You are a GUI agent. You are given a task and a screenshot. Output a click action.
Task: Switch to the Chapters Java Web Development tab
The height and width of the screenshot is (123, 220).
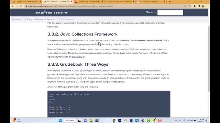coord(26,2)
